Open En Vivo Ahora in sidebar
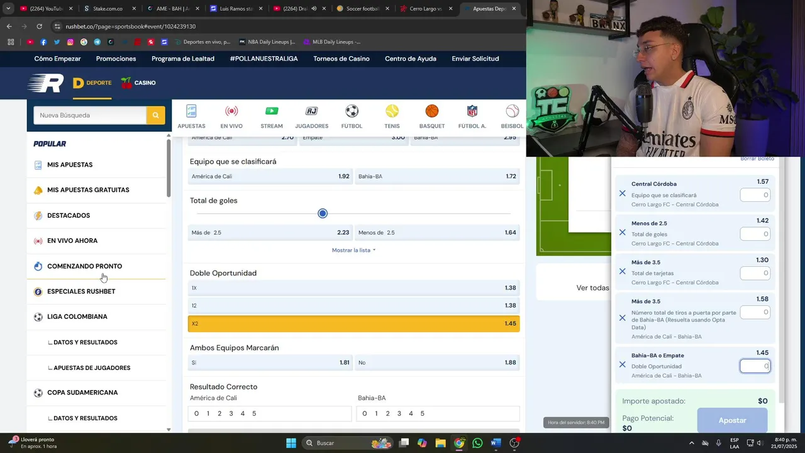The image size is (805, 453). [72, 241]
